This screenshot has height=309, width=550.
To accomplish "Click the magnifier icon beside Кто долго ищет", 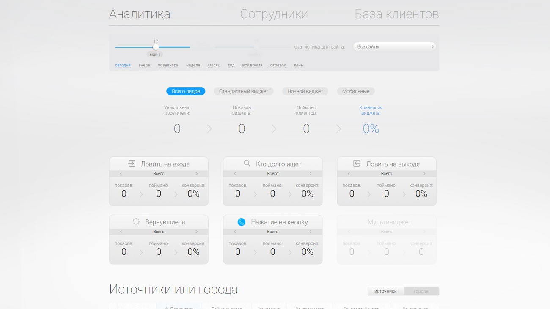I will (x=247, y=164).
